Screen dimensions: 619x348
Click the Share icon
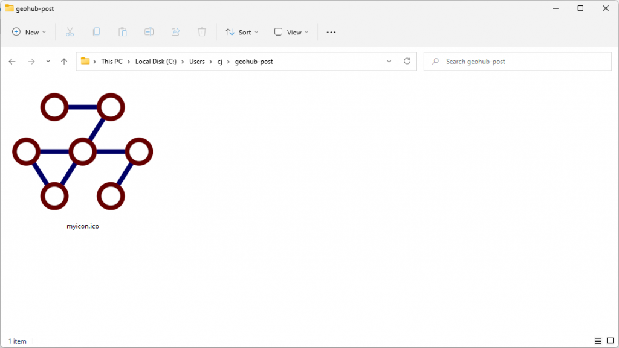point(175,33)
